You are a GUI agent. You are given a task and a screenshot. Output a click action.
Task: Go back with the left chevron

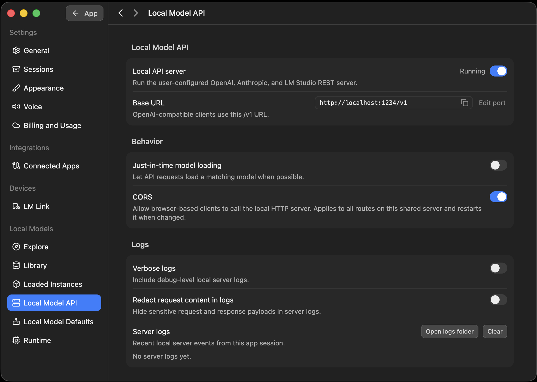(120, 13)
